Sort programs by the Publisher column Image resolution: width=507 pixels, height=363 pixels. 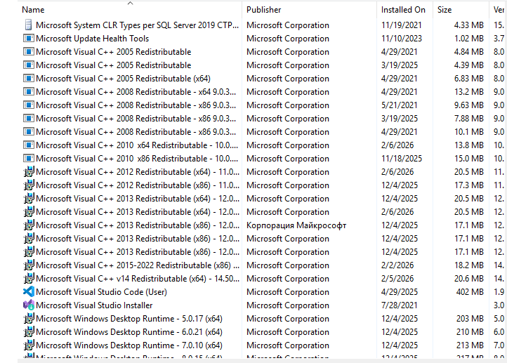tap(264, 10)
